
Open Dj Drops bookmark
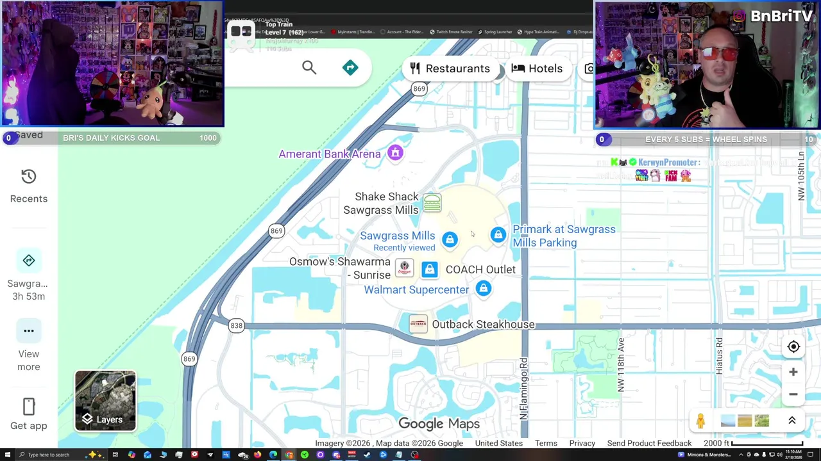579,32
